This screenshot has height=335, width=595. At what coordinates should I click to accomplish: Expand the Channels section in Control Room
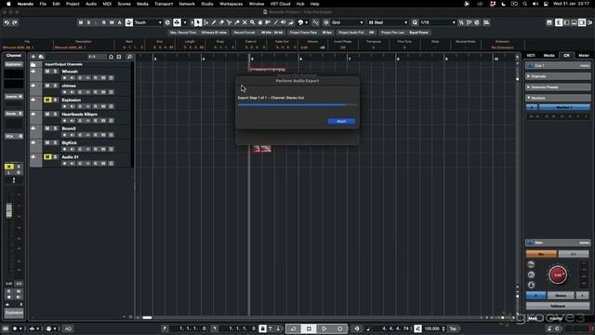[x=558, y=76]
